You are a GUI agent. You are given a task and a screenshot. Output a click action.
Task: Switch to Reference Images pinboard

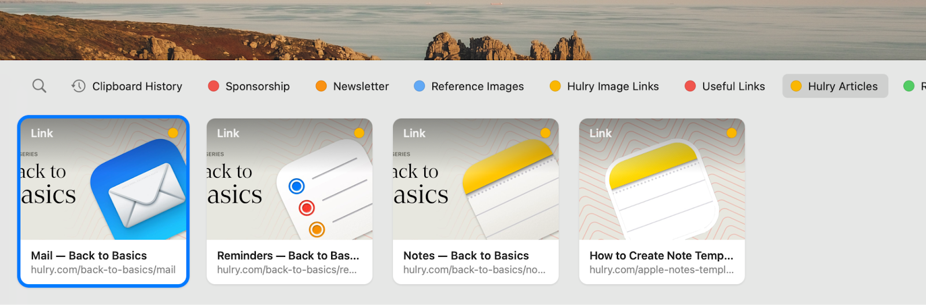tap(469, 86)
